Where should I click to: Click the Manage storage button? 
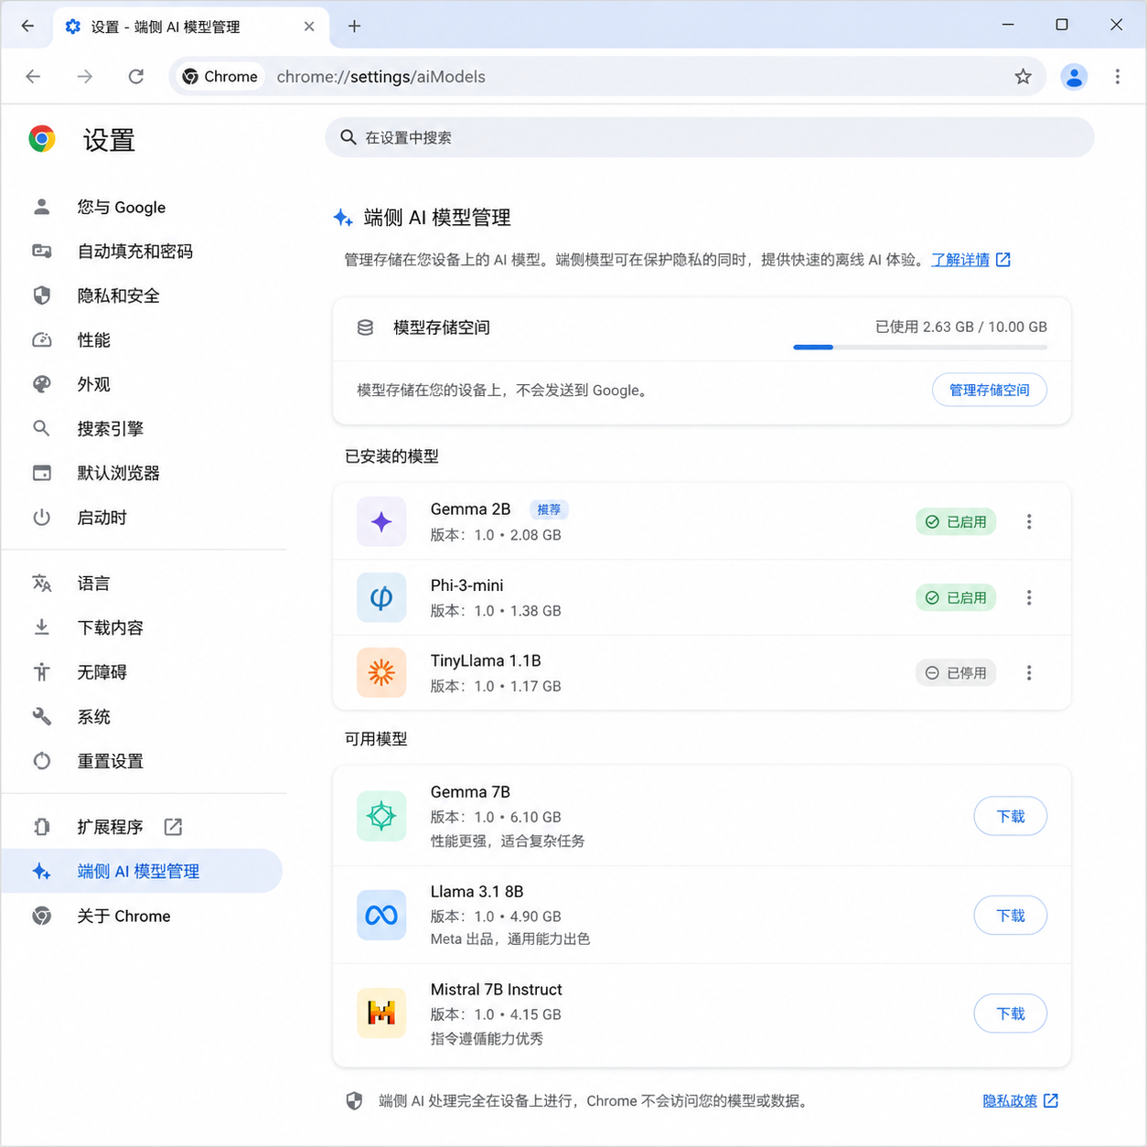(990, 390)
